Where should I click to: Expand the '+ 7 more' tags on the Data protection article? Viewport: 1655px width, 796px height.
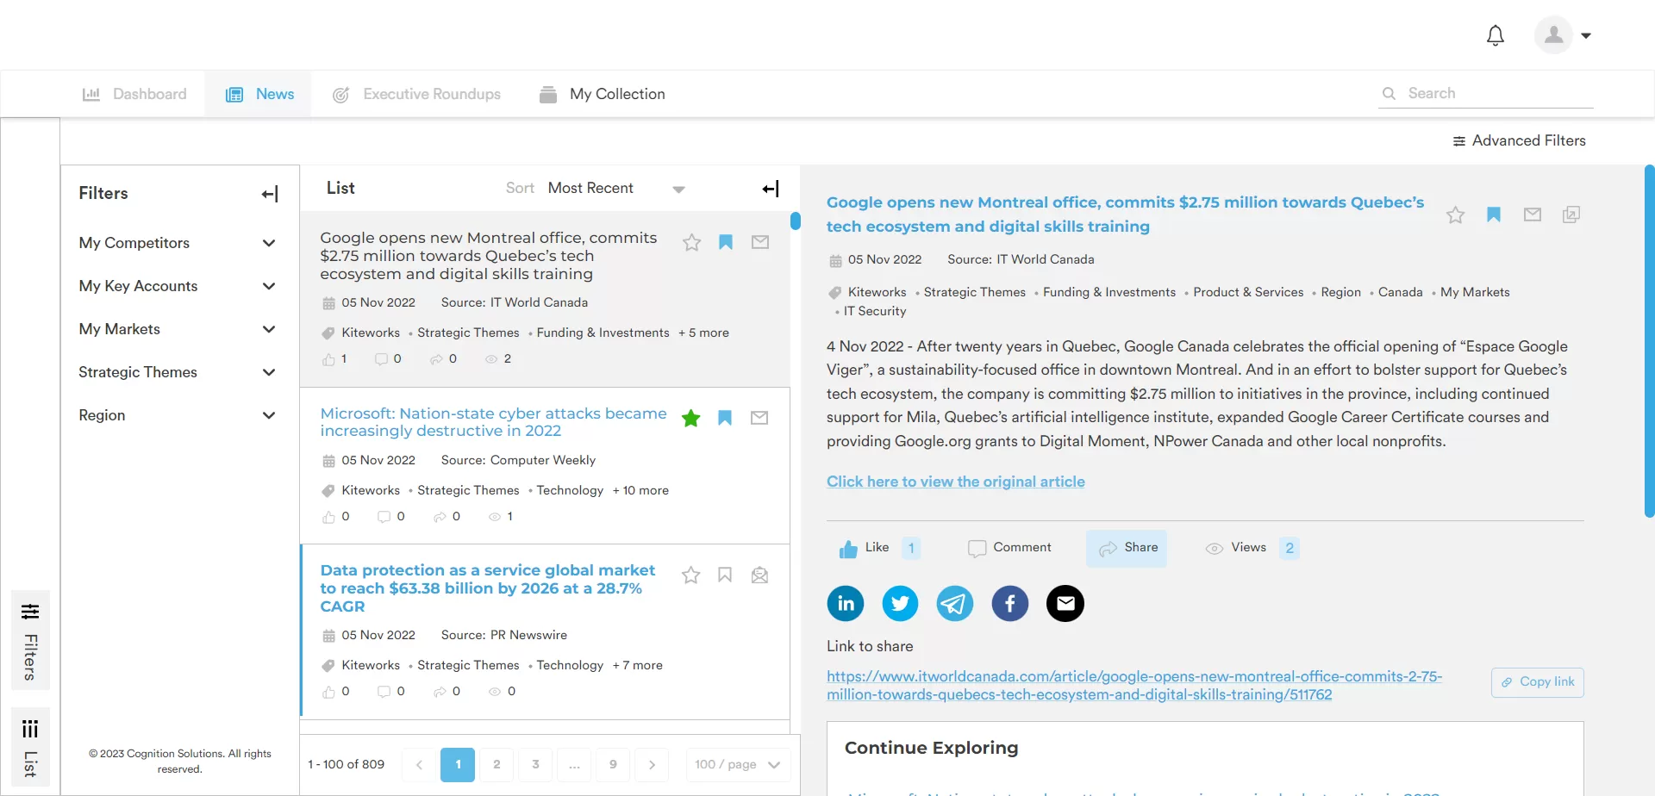[638, 665]
